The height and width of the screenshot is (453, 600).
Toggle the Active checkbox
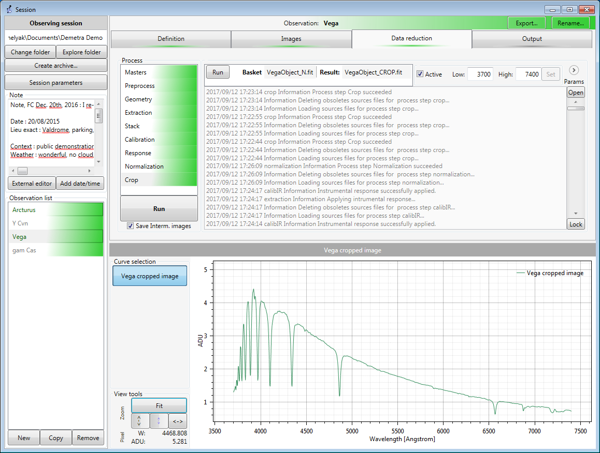(x=420, y=74)
